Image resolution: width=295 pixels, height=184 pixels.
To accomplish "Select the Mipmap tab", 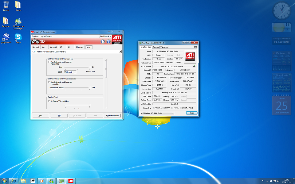I will 79,47.
